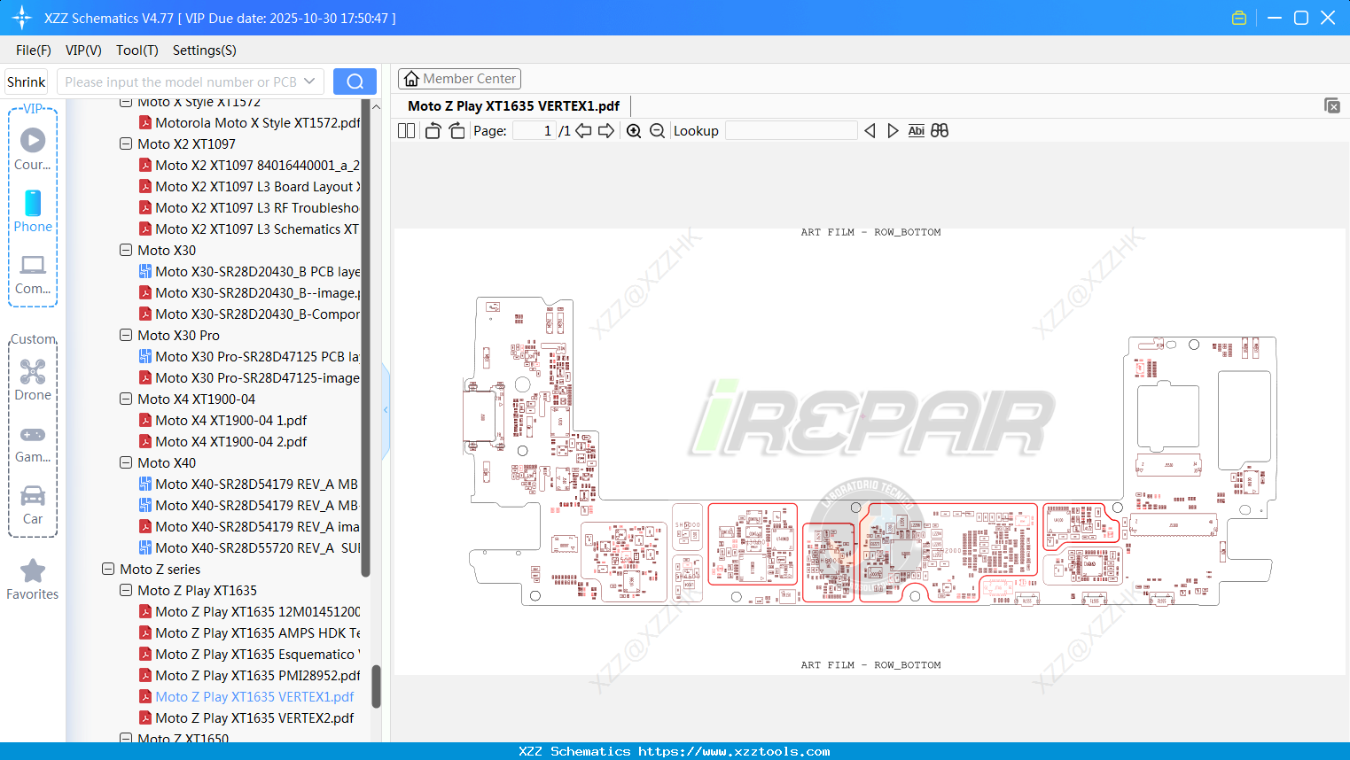Click the tree panel scrollbar thumb

click(x=376, y=686)
